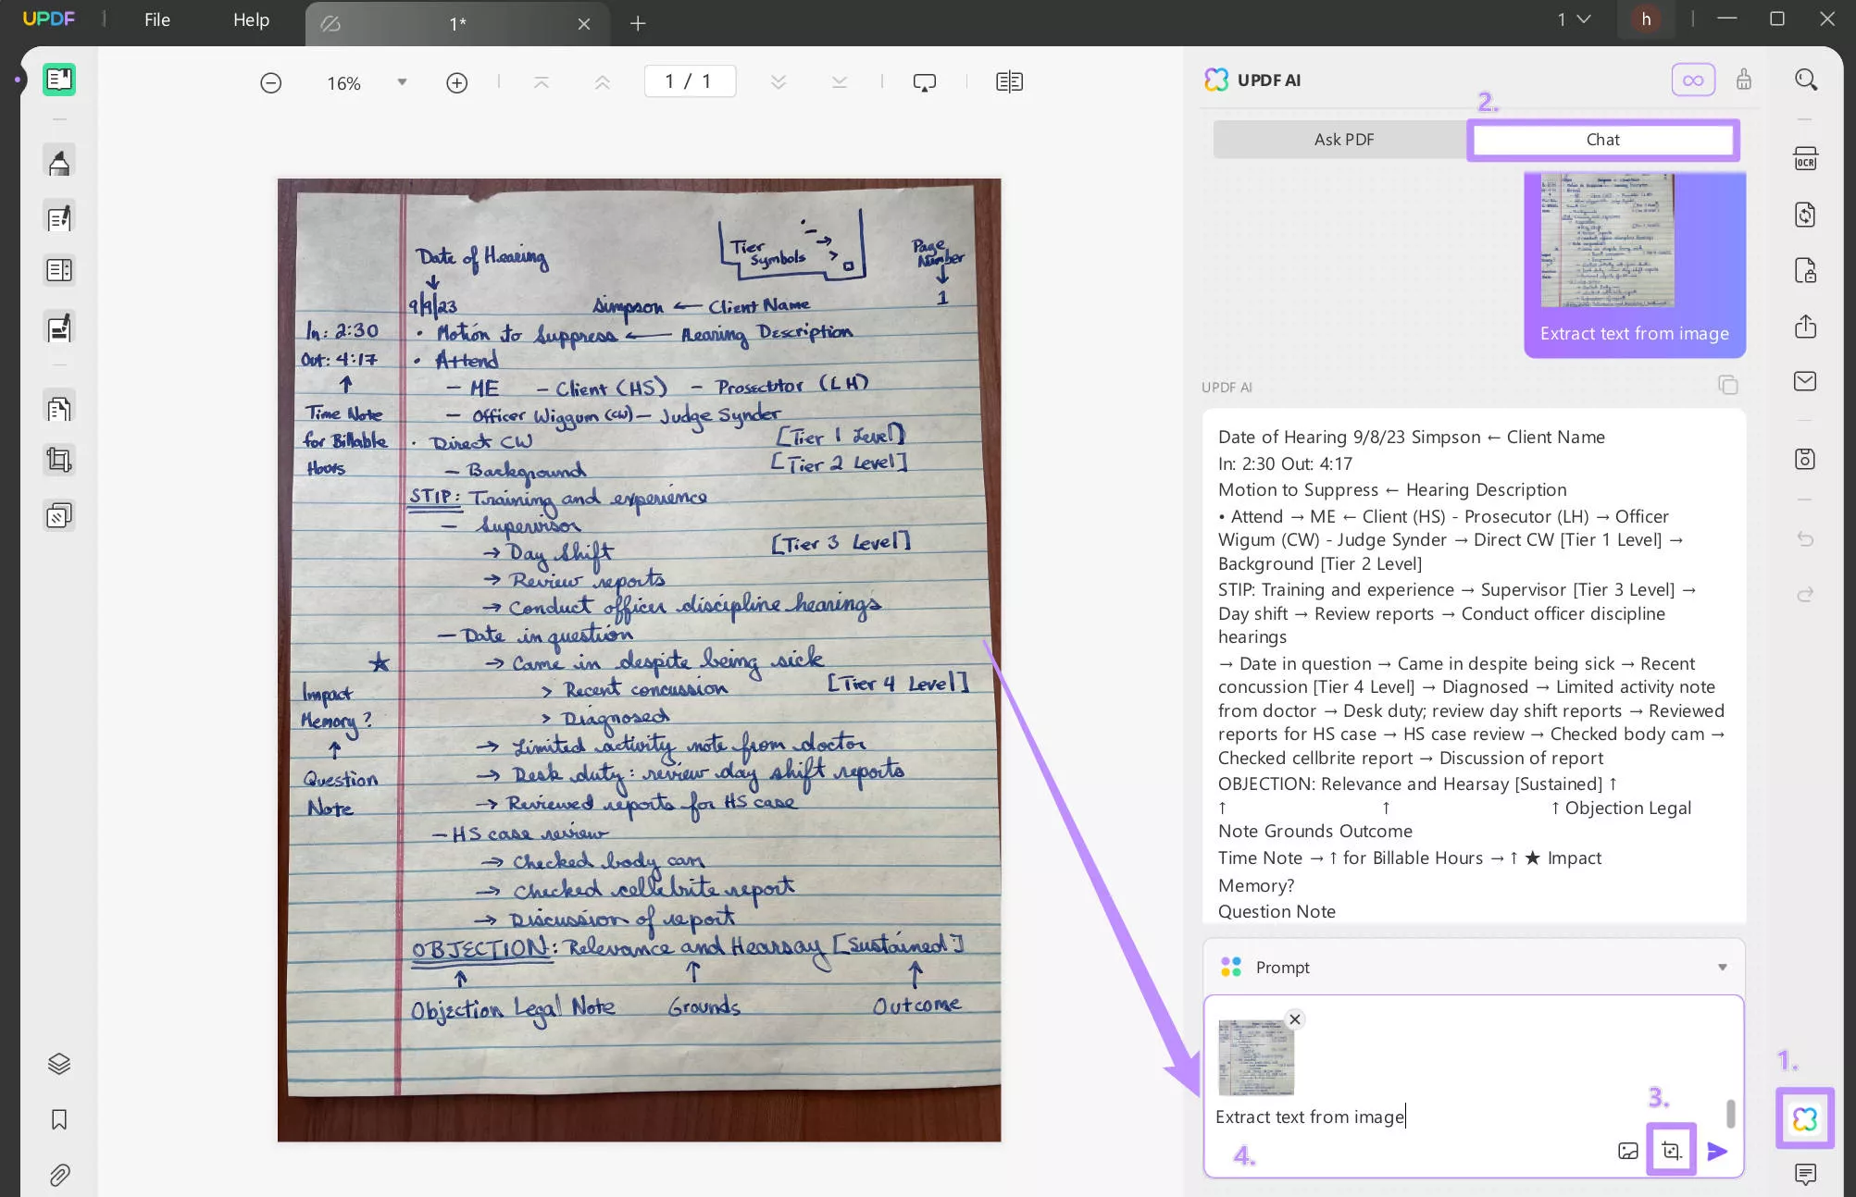Image resolution: width=1856 pixels, height=1197 pixels.
Task: Switch to the Ask PDF tab
Action: 1343,140
